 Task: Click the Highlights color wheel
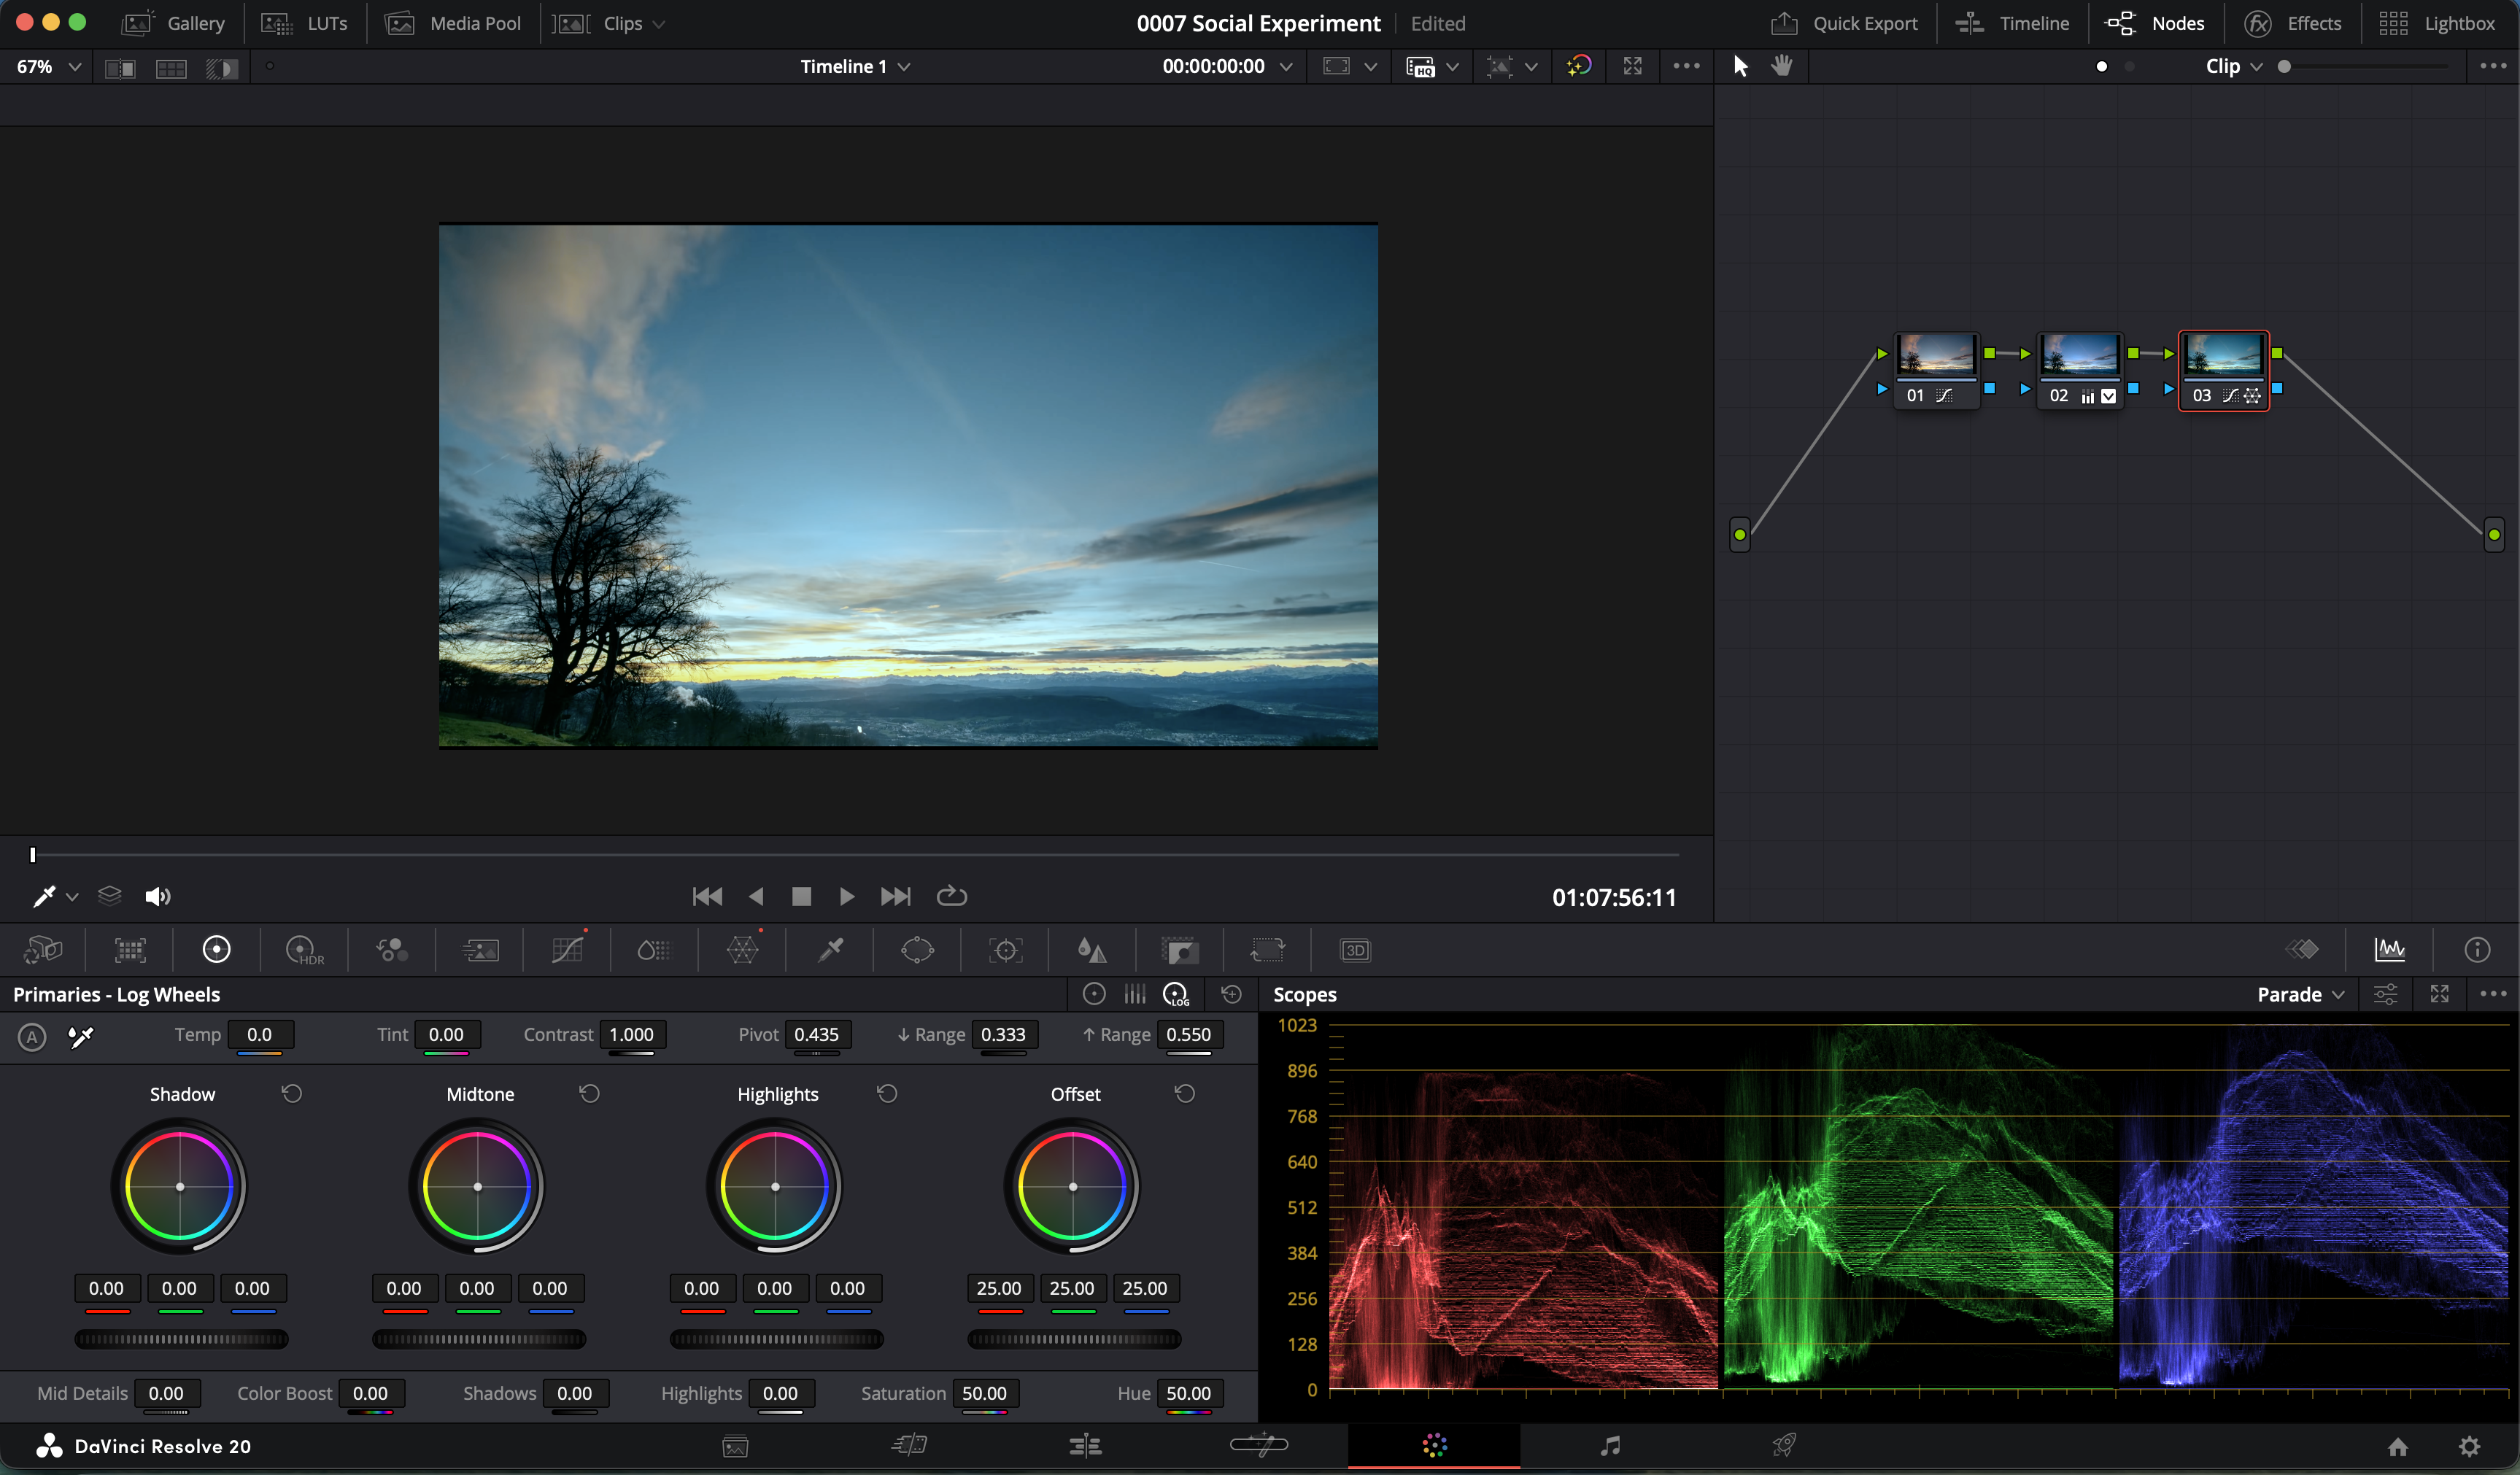click(775, 1187)
